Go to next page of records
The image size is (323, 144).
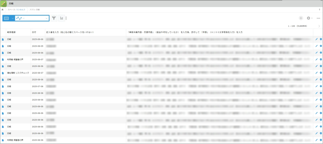tap(319, 26)
